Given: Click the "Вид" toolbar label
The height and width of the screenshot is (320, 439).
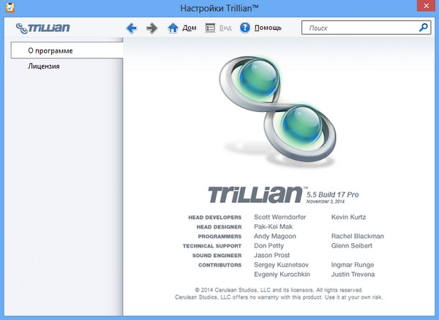Looking at the screenshot, I should pyautogui.click(x=226, y=29).
